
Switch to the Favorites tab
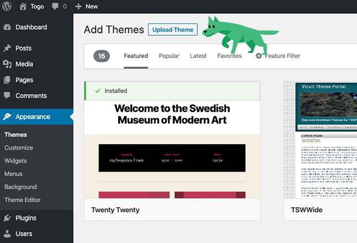(229, 56)
